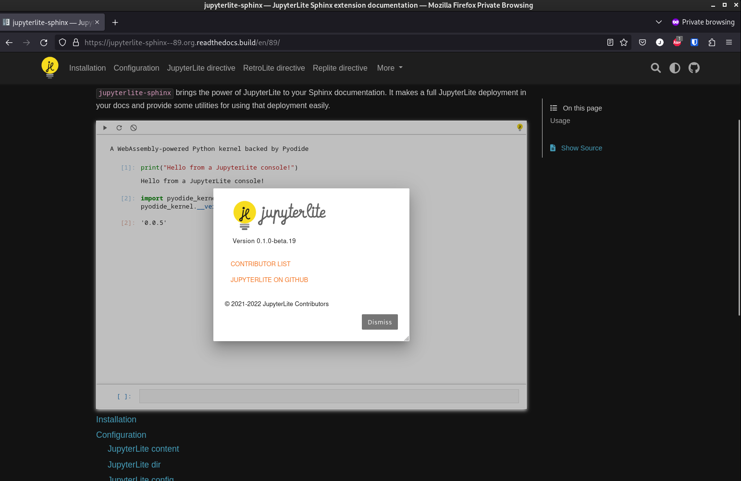Toggle reader view in address bar
Image resolution: width=741 pixels, height=481 pixels.
pyautogui.click(x=610, y=42)
